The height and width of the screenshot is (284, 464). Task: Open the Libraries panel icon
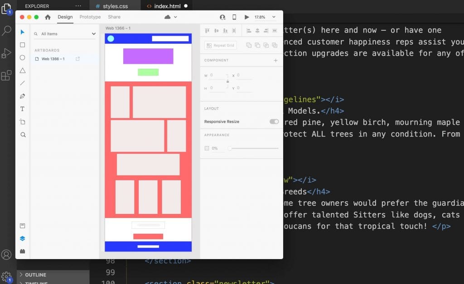[23, 226]
